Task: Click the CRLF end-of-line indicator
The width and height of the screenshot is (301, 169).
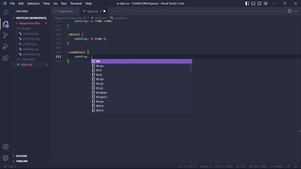Action: [x=230, y=166]
